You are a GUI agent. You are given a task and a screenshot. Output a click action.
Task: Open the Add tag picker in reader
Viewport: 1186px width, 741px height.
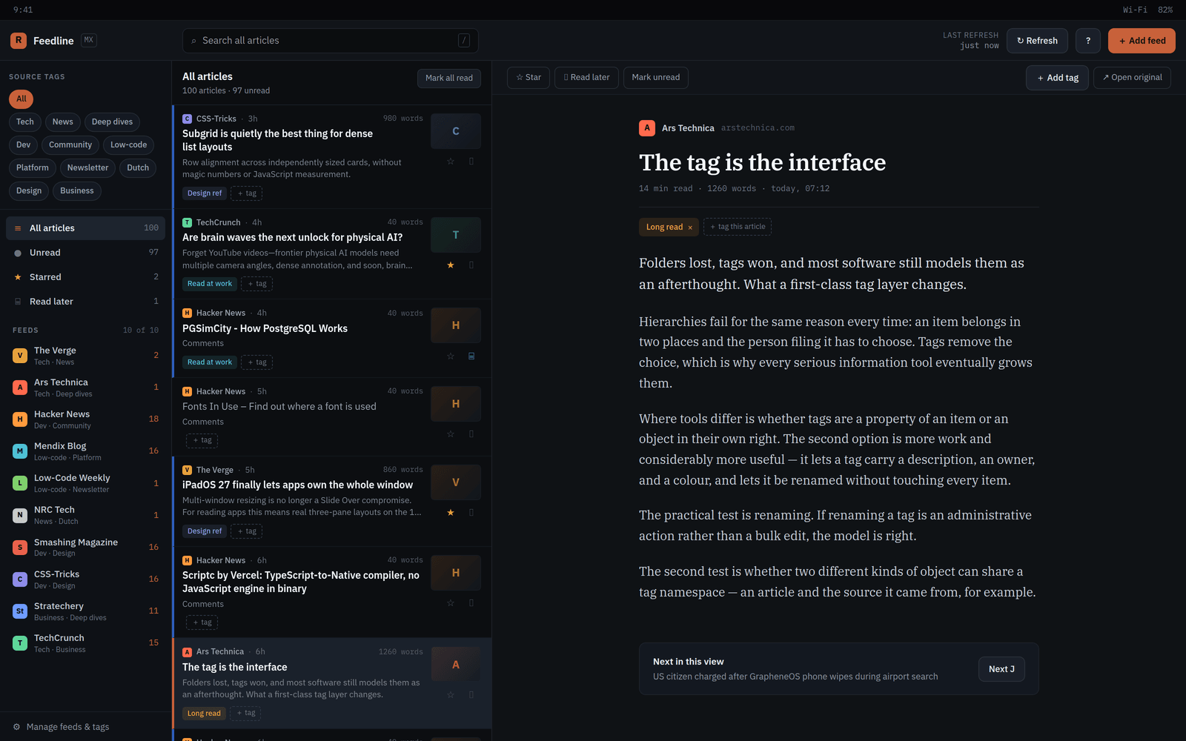(x=1057, y=78)
